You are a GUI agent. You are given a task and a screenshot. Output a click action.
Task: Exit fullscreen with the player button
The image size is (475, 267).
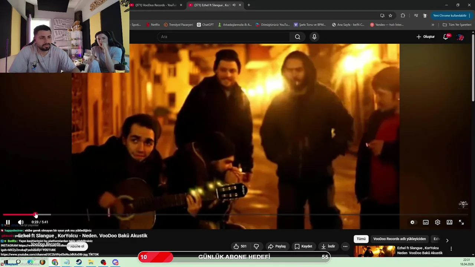click(x=461, y=222)
